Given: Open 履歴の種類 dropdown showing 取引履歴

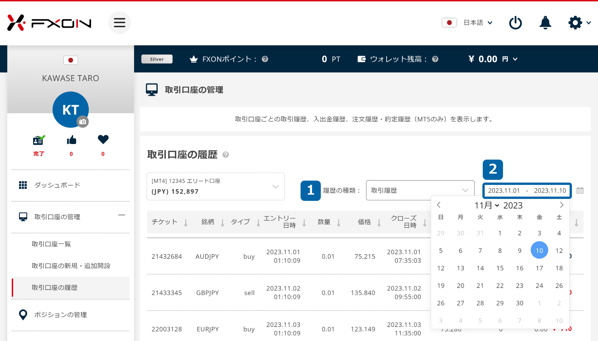Looking at the screenshot, I should (x=420, y=190).
